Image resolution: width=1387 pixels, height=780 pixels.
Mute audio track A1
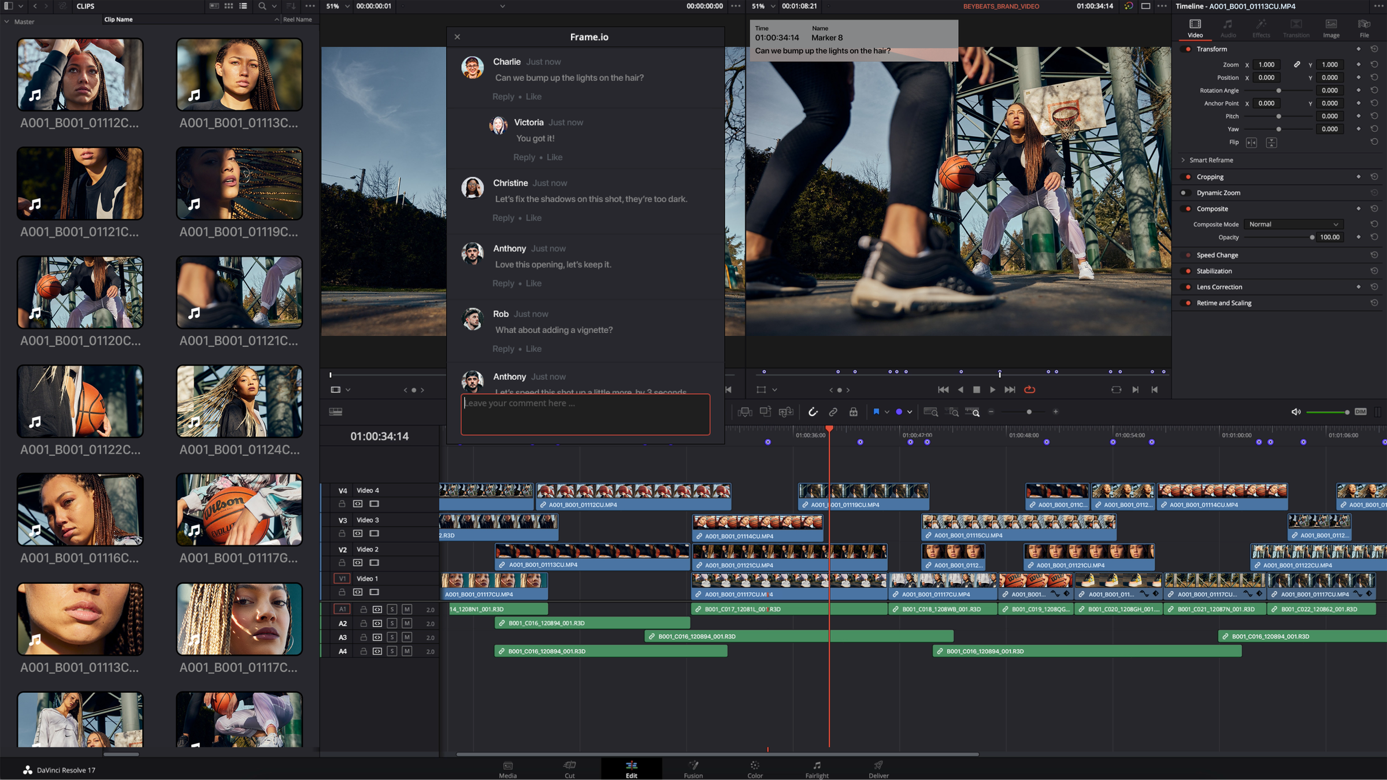click(407, 610)
